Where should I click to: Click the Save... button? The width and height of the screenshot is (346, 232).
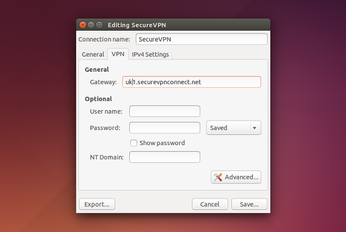click(249, 204)
